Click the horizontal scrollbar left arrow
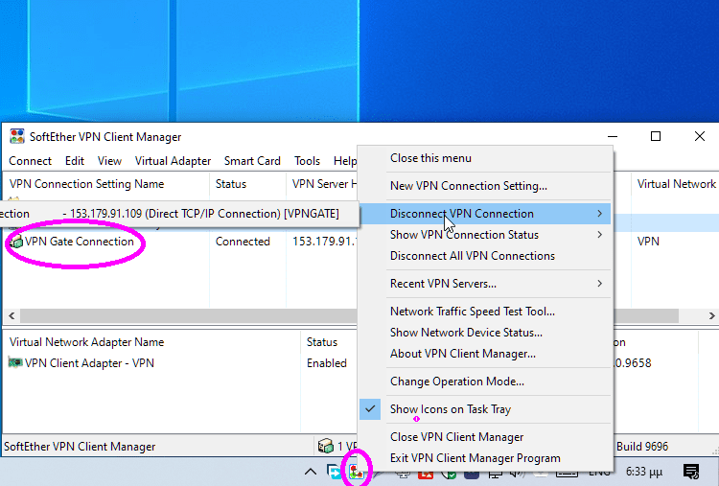 coord(12,315)
